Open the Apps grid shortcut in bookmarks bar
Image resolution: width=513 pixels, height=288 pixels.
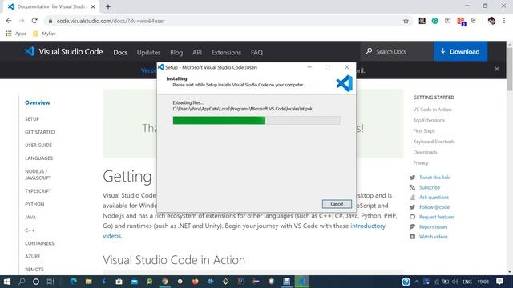point(16,34)
